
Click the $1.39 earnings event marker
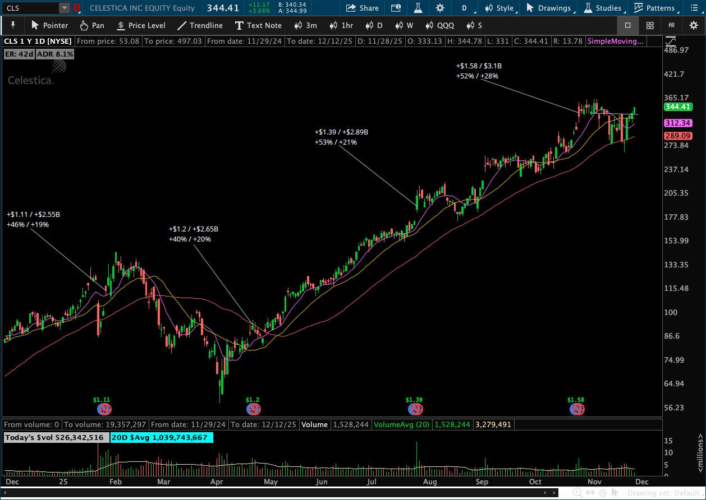click(414, 409)
